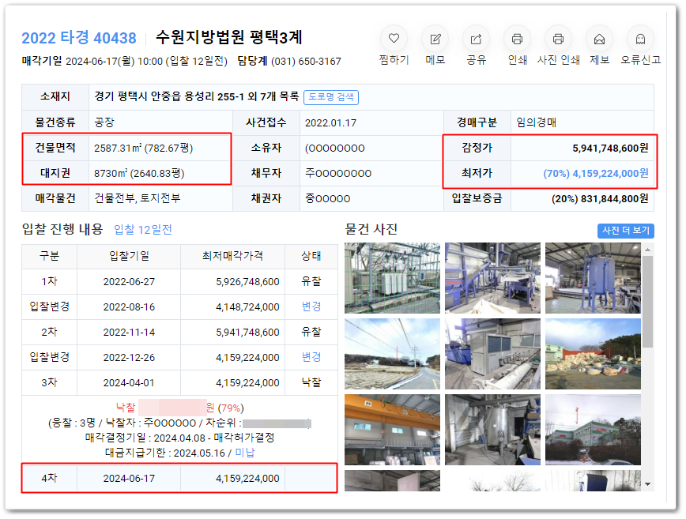
Task: Click the 수원지방법원 평택3계 court title
Action: pyautogui.click(x=229, y=38)
